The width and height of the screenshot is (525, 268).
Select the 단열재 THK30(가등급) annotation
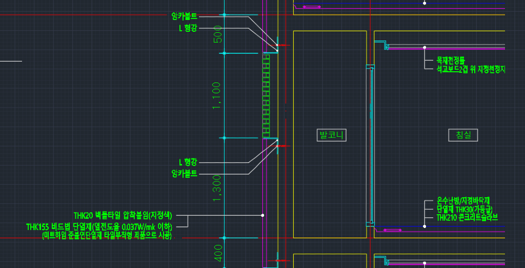tap(464, 209)
